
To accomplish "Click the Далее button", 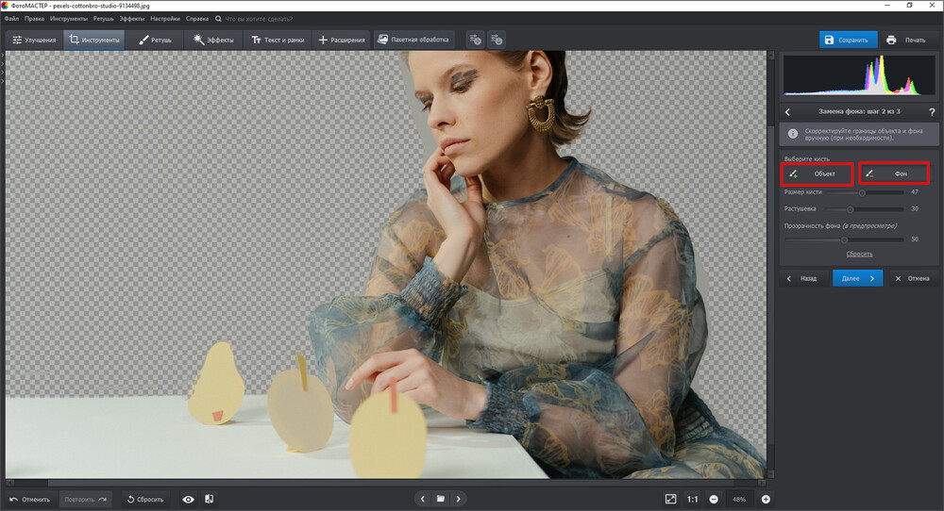I will click(x=857, y=278).
